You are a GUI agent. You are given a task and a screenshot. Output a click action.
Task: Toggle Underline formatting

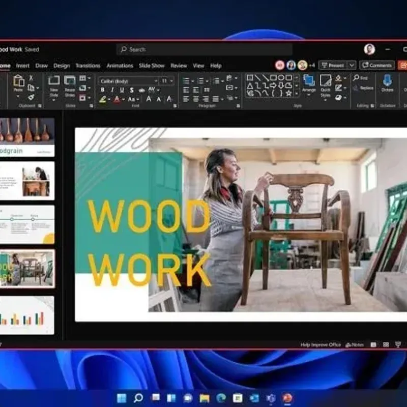pos(122,90)
